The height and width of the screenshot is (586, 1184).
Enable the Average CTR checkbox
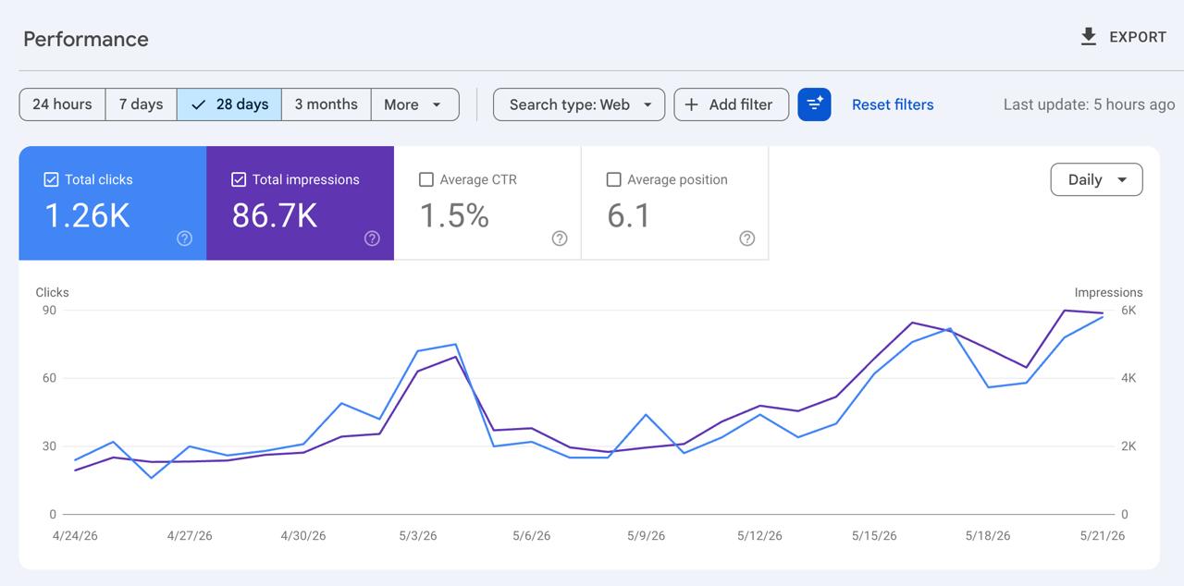(426, 179)
